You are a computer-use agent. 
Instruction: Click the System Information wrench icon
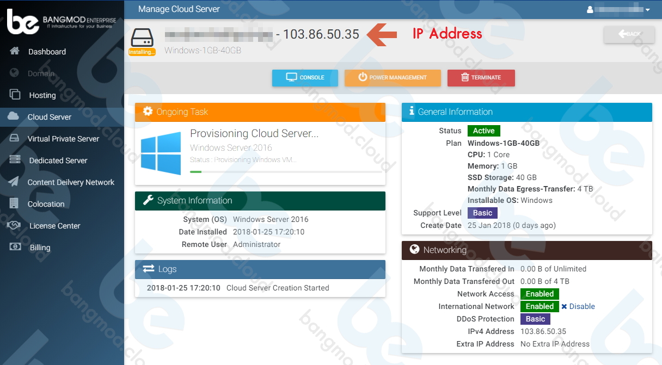click(x=148, y=200)
